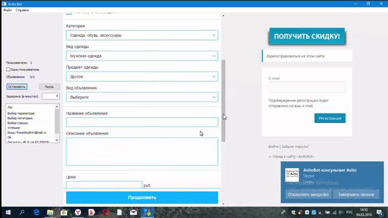Image resolution: width=388 pixels, height=218 pixels.
Task: Open the 'Вид одежды' dropdown
Action: point(142,56)
